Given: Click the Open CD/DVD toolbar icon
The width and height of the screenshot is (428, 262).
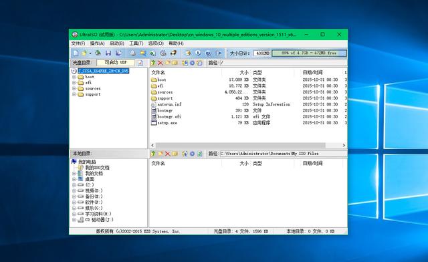Looking at the screenshot, I should (x=98, y=53).
